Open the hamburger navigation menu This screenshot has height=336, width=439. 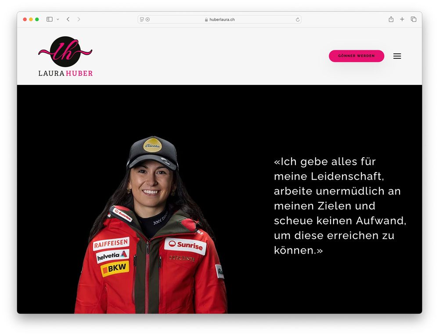397,56
